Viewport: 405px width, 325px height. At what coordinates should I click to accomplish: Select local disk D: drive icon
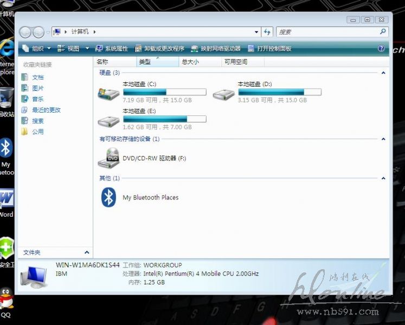[223, 93]
